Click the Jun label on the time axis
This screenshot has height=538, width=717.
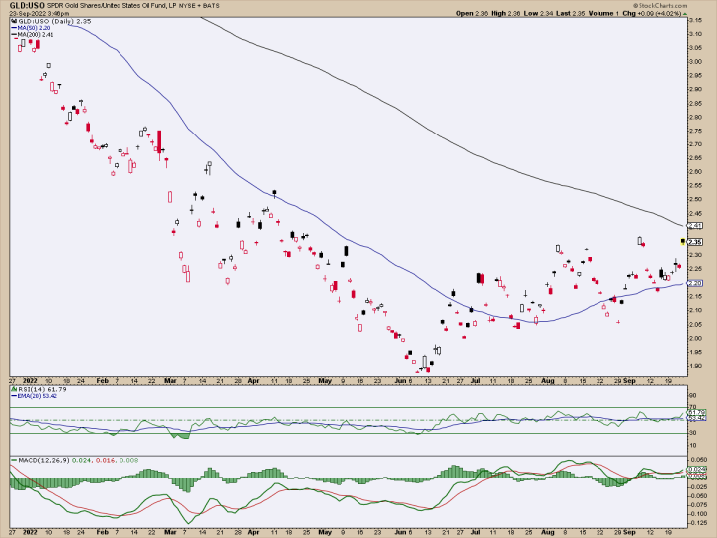click(x=399, y=381)
